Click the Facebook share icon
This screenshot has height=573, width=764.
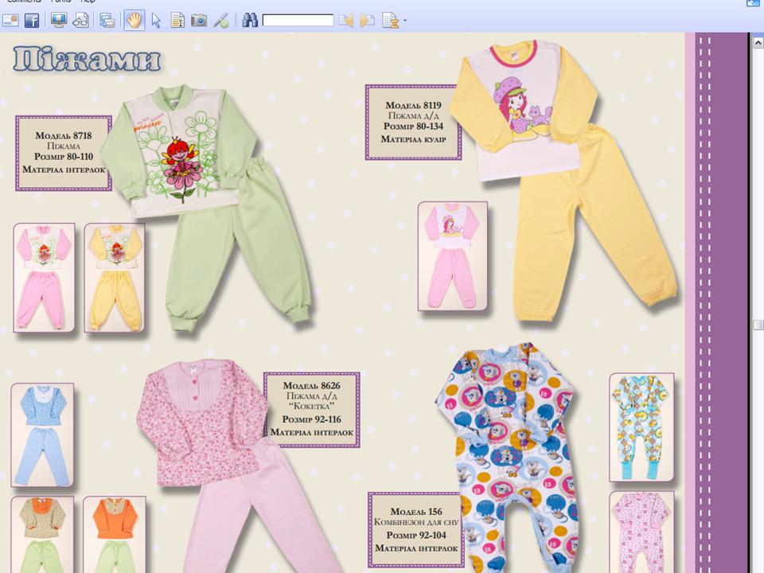click(x=32, y=21)
